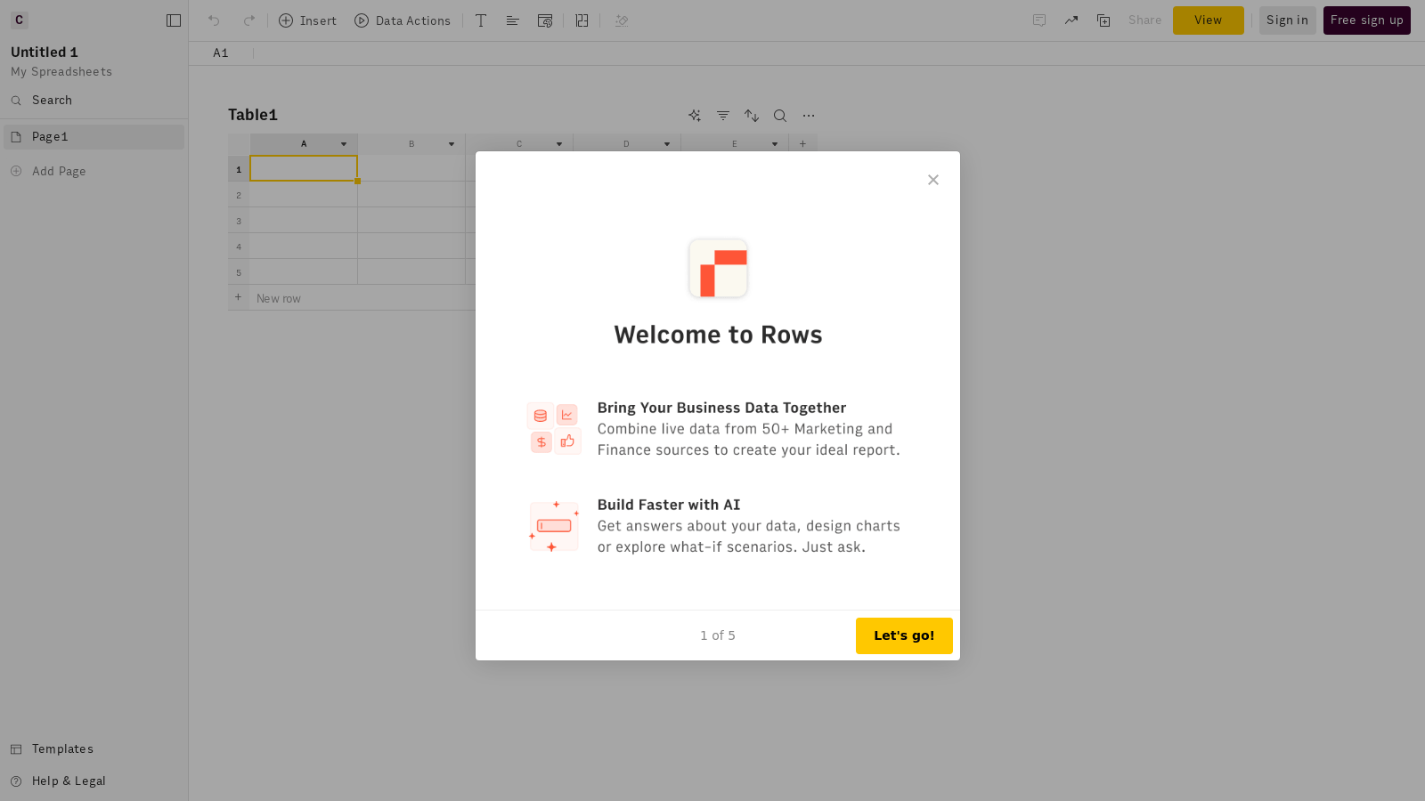Expand column C dropdown arrow
The height and width of the screenshot is (801, 1425).
click(559, 144)
